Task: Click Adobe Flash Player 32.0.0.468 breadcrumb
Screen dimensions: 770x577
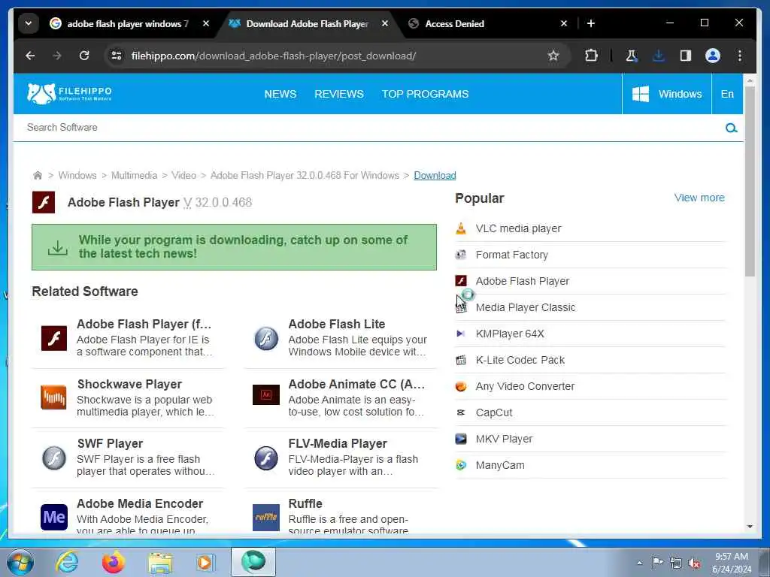Action: (x=305, y=175)
